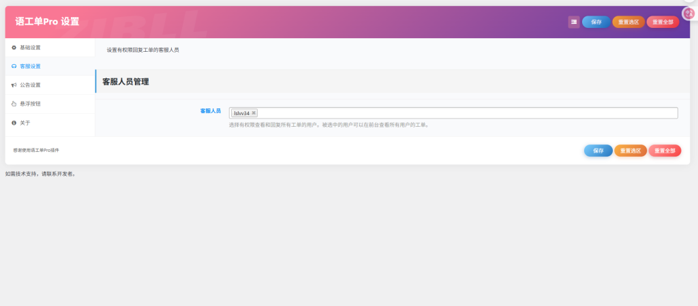The height and width of the screenshot is (306, 698).
Task: Click the bottom 重置全部 button
Action: click(x=665, y=151)
